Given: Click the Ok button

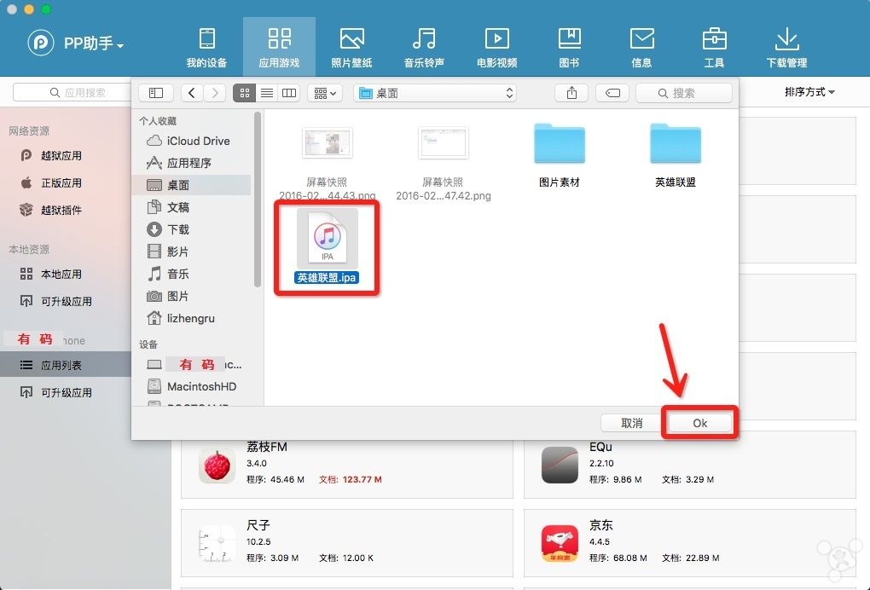Looking at the screenshot, I should click(x=699, y=423).
